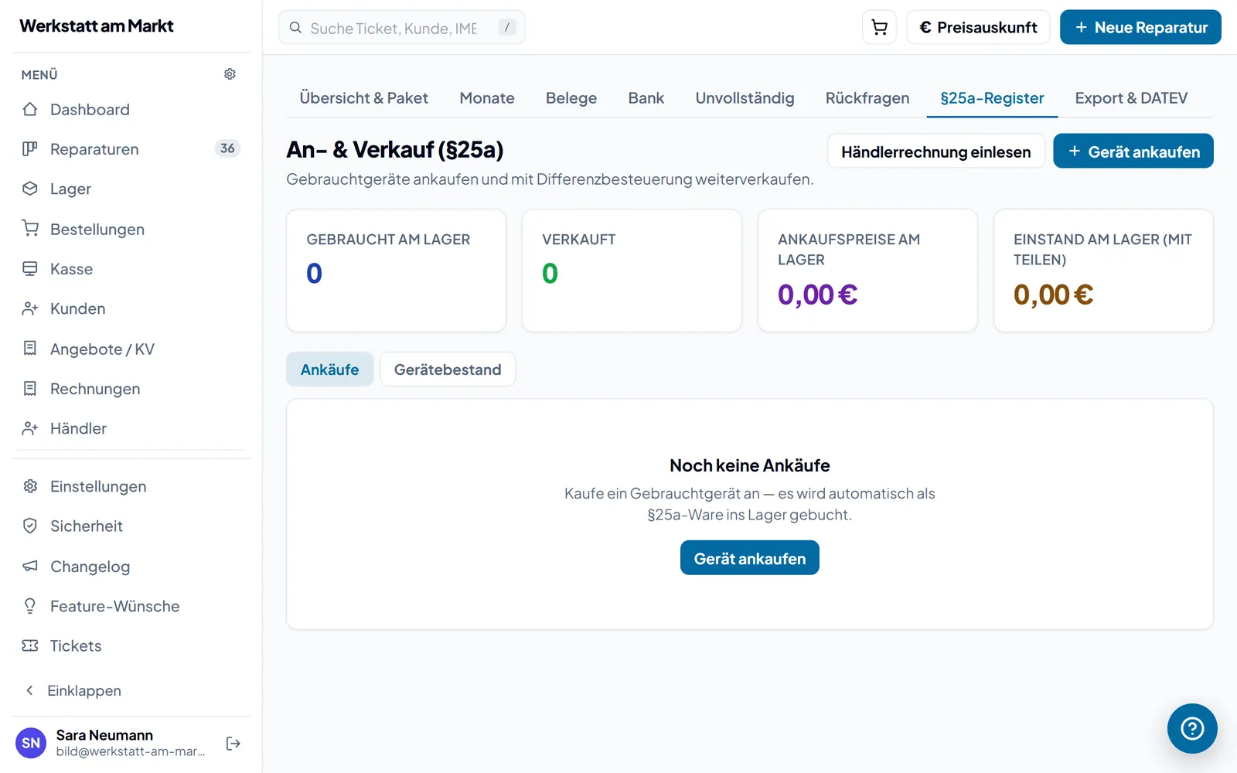
Task: Focus the Suche Ticket, Kunde search field
Action: tap(402, 27)
